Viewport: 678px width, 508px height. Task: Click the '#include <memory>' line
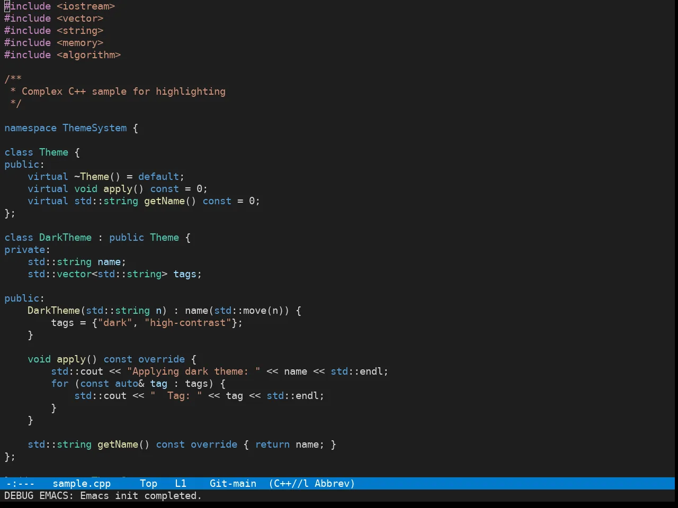pos(54,43)
